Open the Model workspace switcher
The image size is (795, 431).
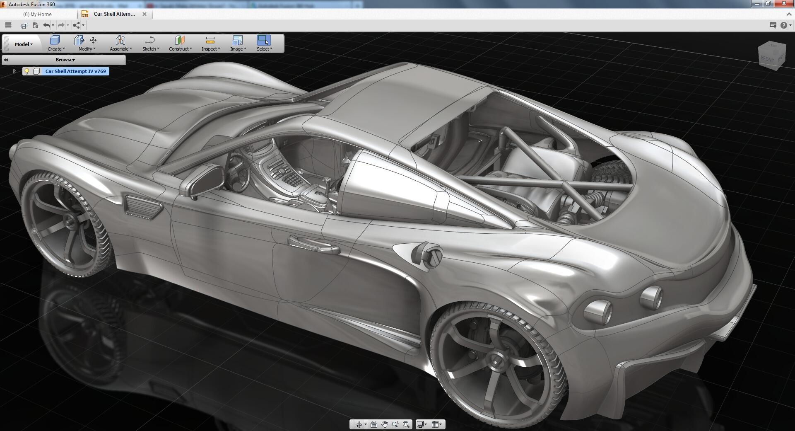click(x=24, y=44)
